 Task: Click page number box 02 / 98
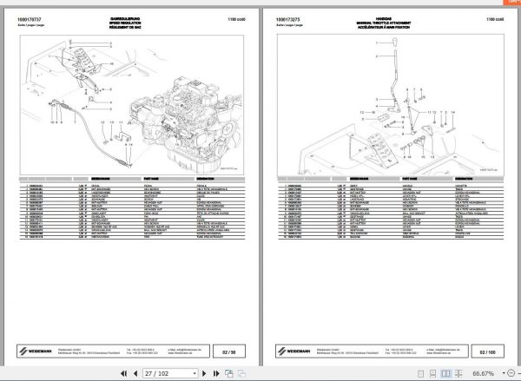(x=229, y=351)
